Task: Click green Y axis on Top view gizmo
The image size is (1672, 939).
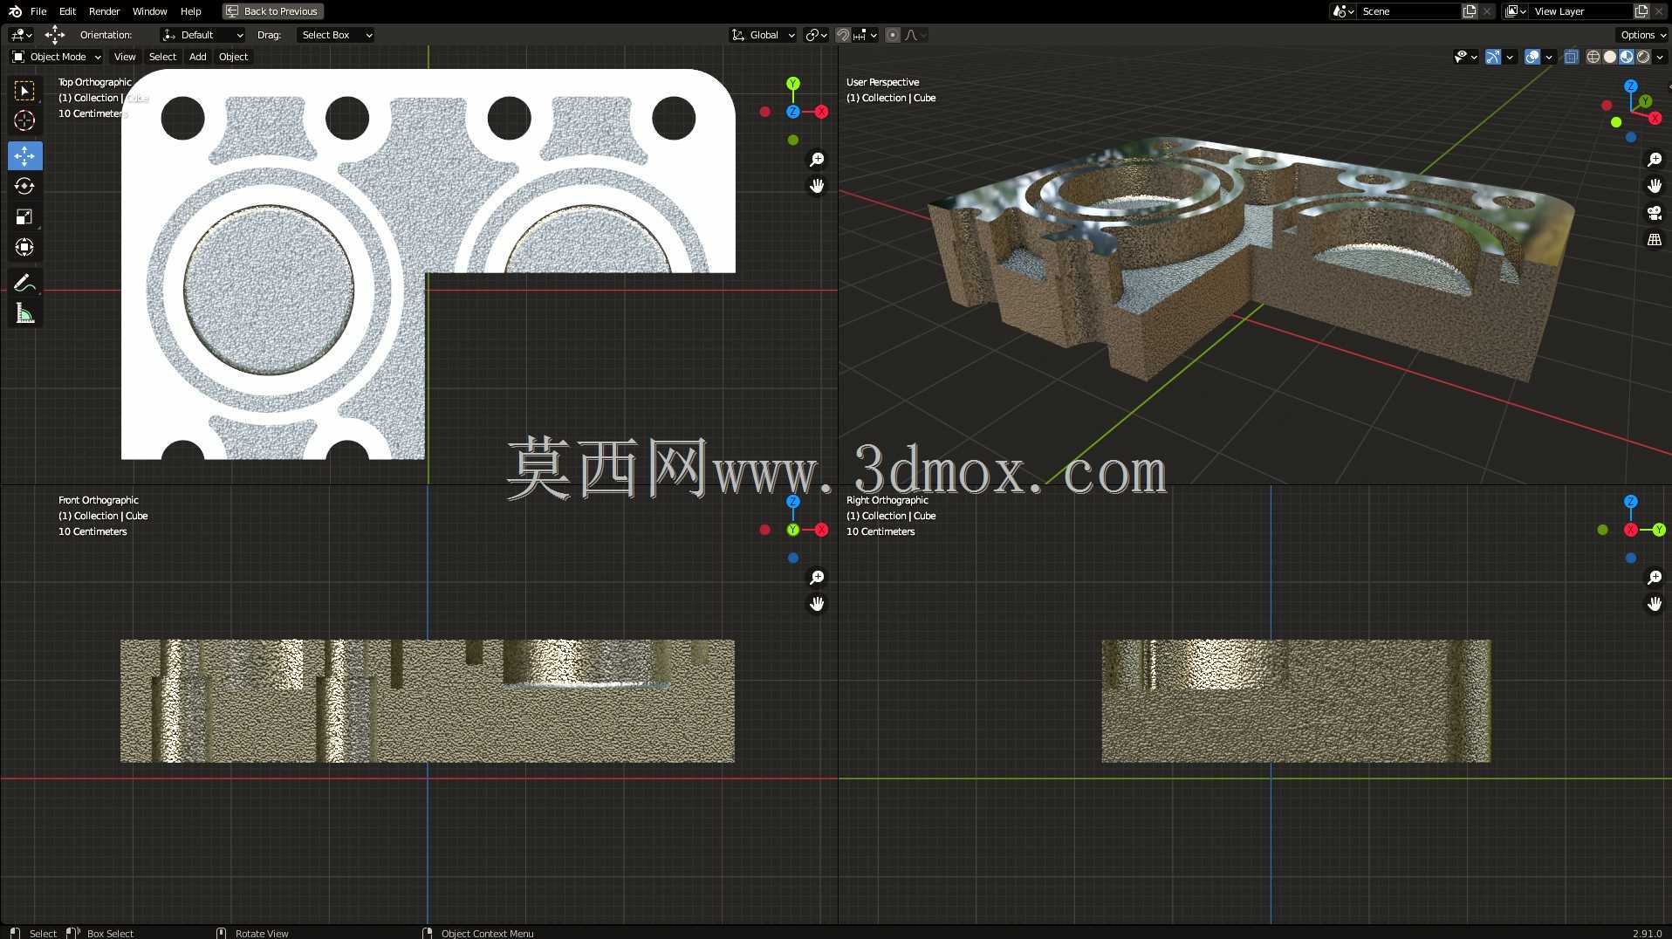Action: (792, 84)
